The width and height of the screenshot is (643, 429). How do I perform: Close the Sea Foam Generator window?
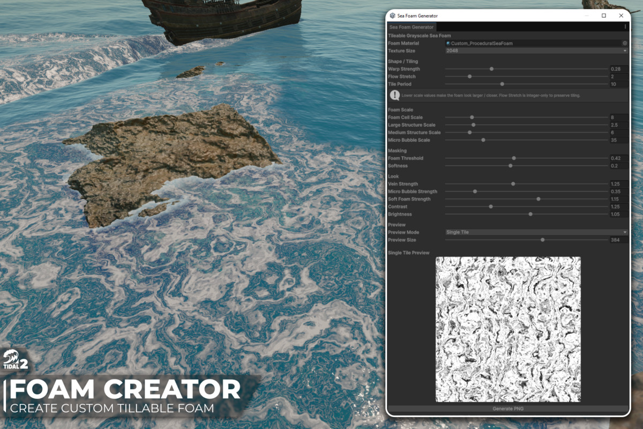coord(621,16)
